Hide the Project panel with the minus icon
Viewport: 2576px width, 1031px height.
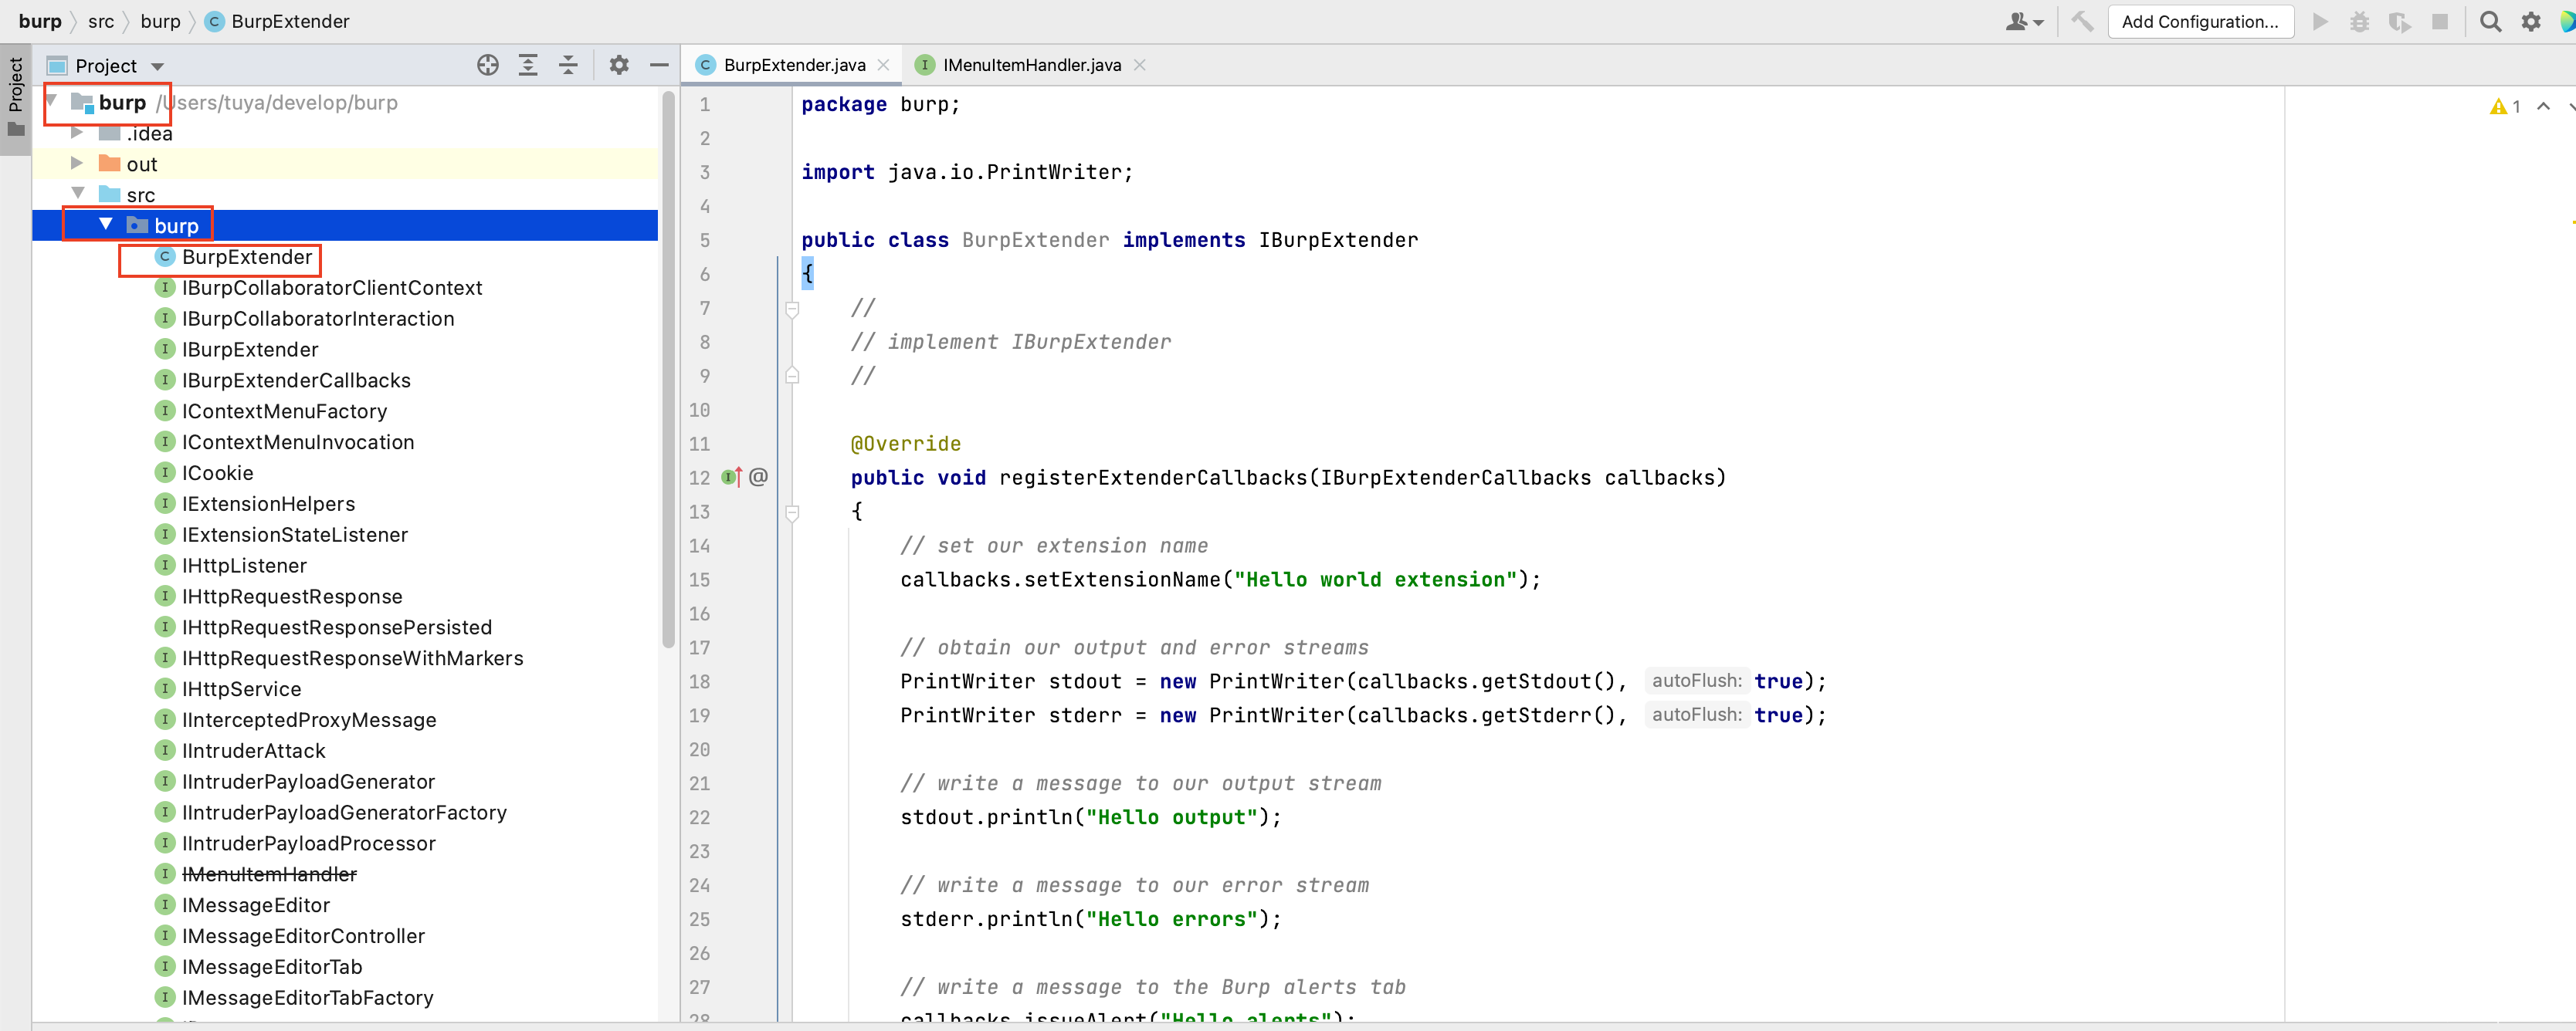click(659, 66)
